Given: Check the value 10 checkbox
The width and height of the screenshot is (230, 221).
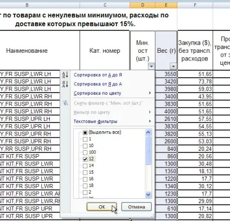Looking at the screenshot, I should point(85,146).
